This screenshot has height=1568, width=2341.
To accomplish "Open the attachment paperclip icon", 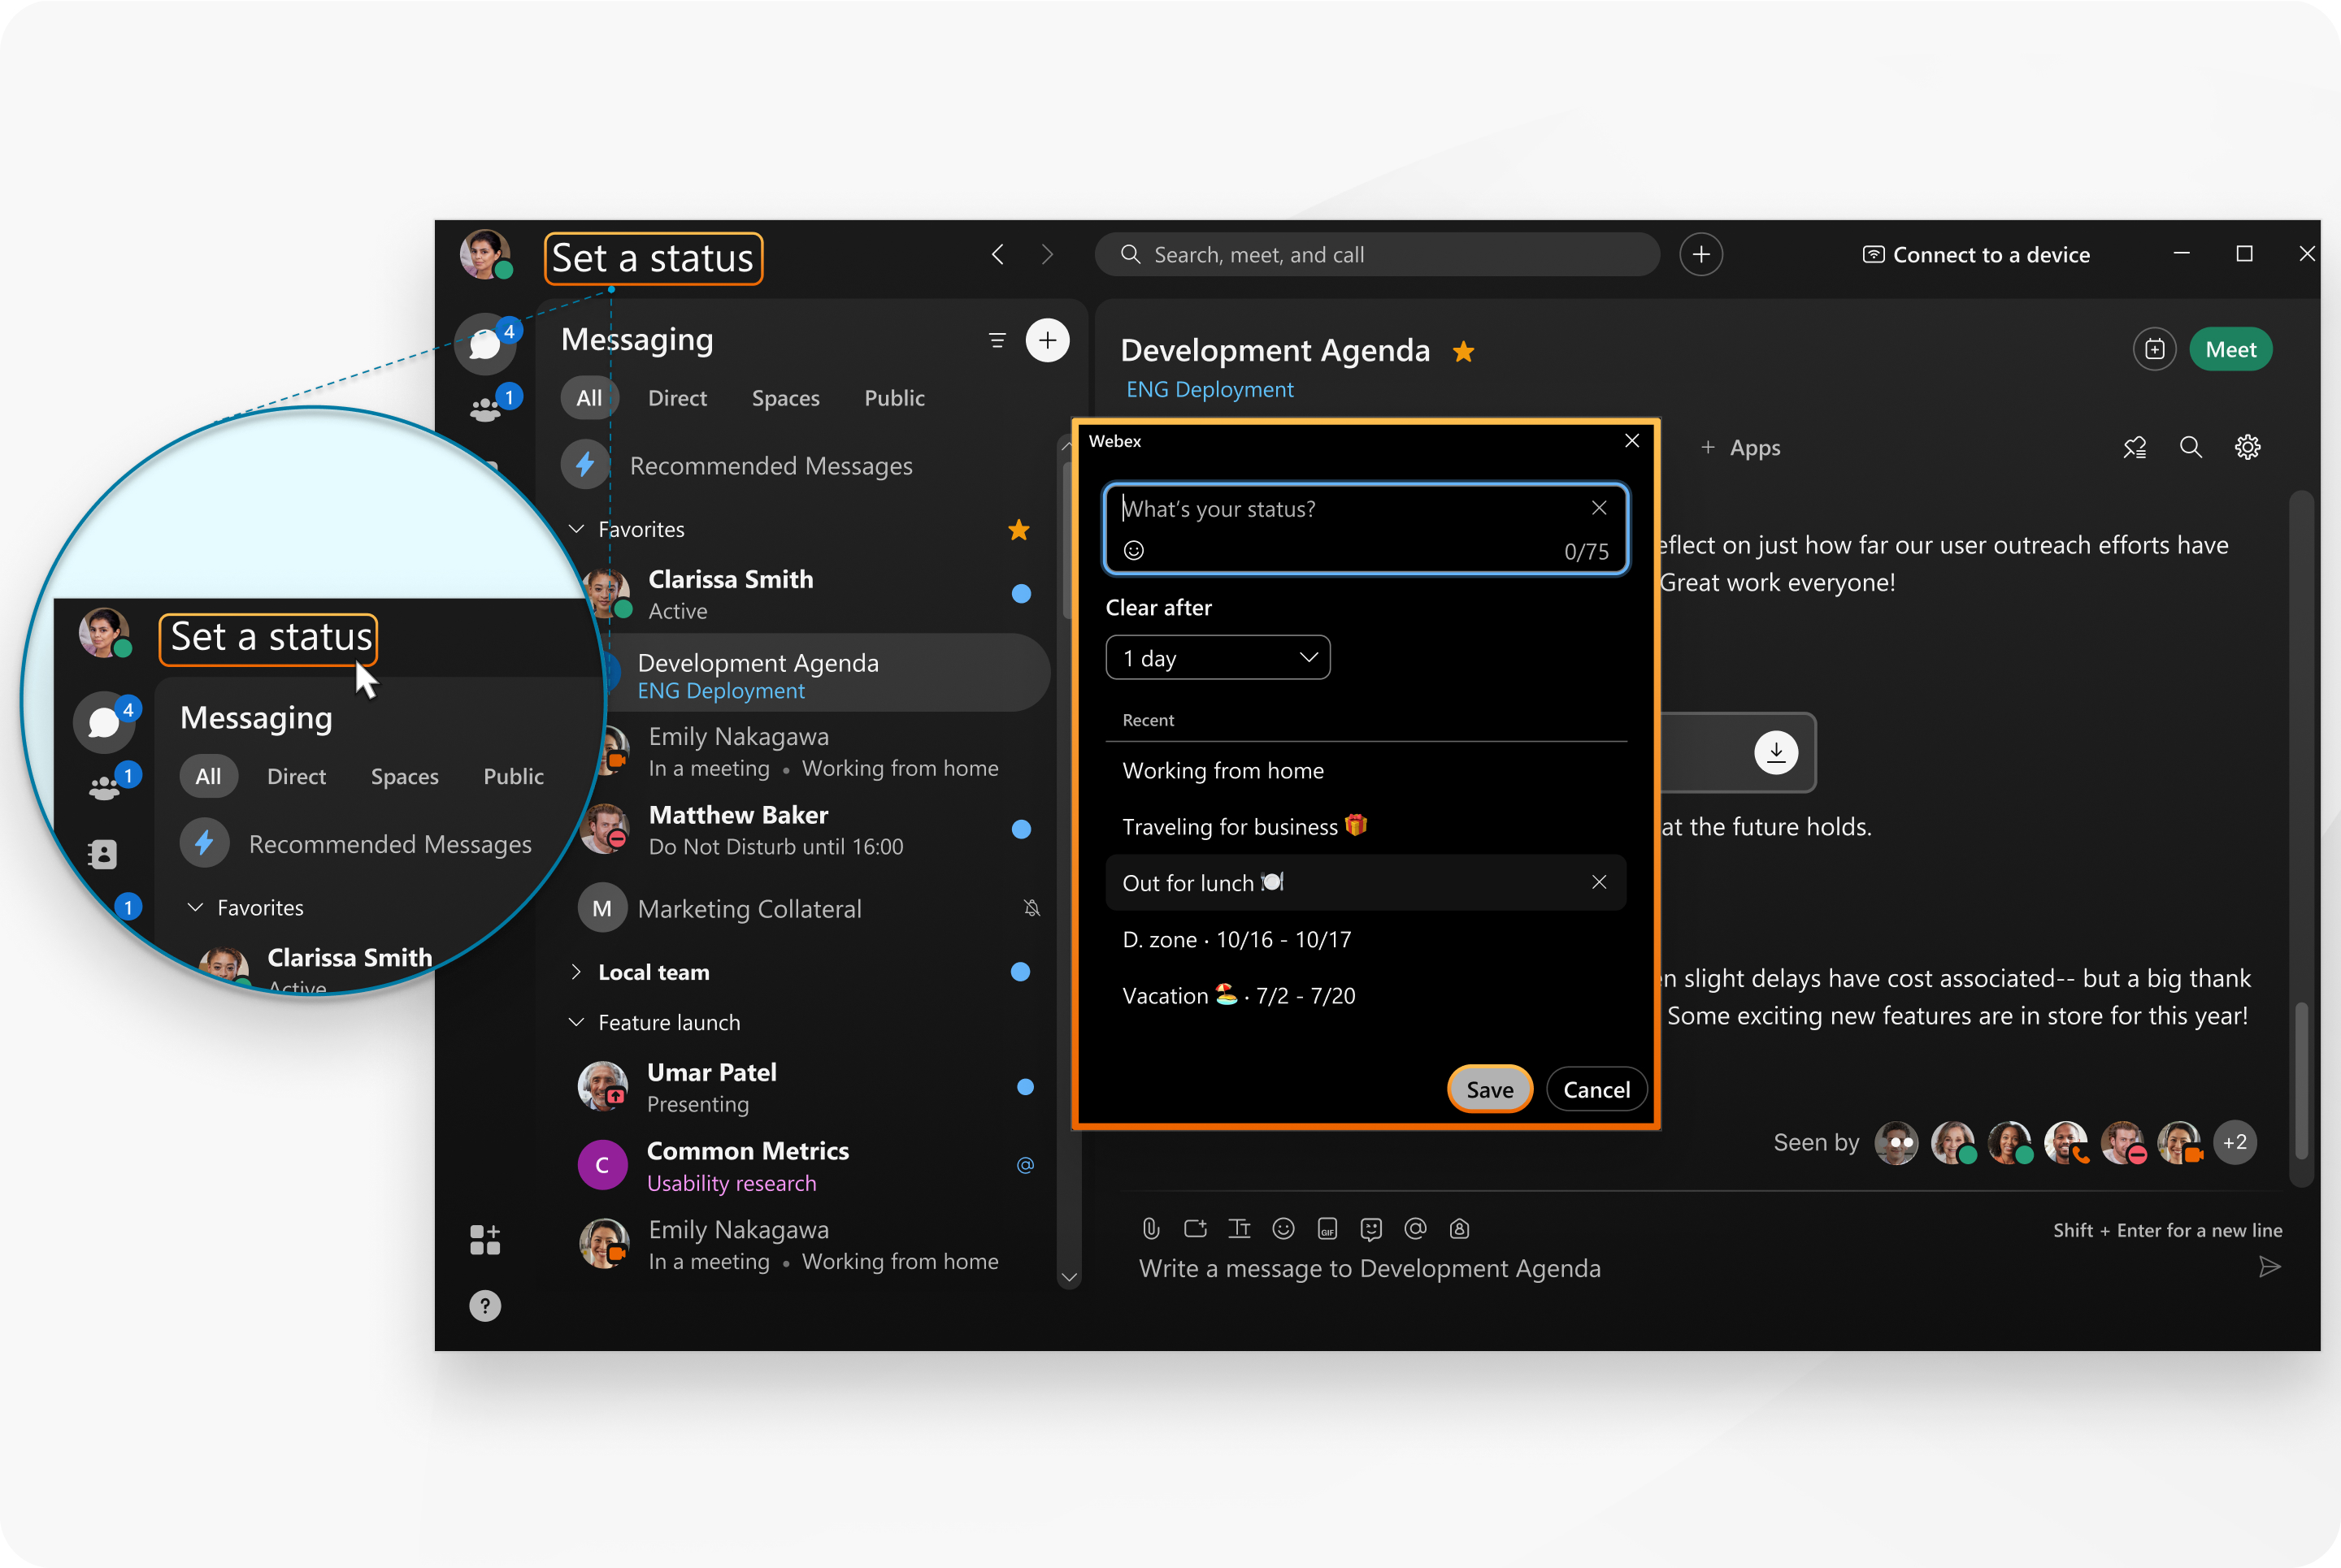I will (x=1150, y=1228).
